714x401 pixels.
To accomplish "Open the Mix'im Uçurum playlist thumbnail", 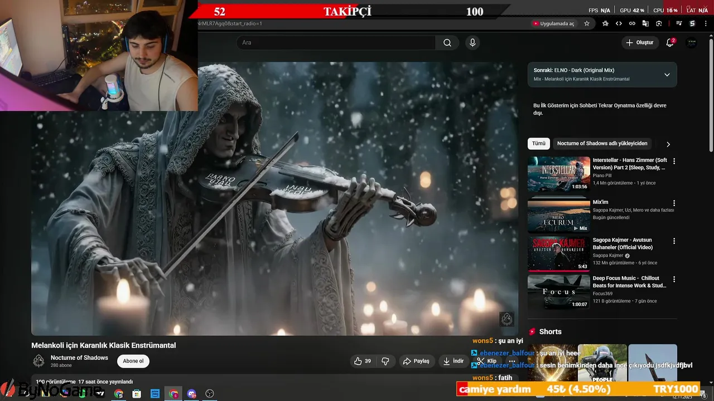I will [558, 215].
